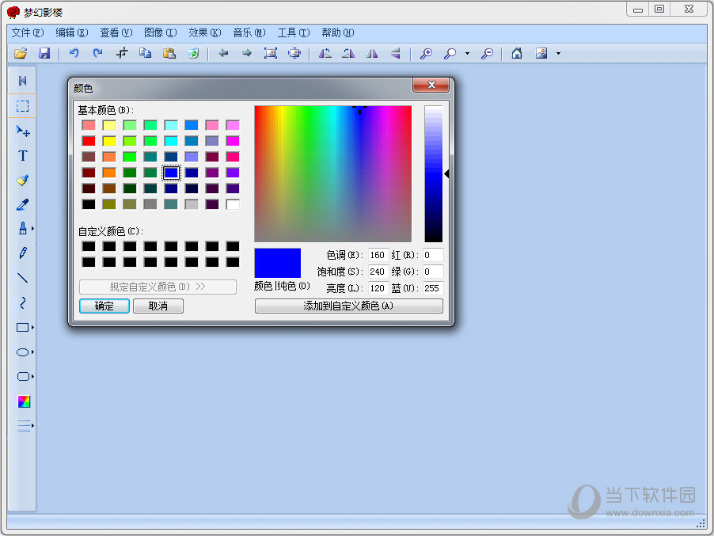Go to previous image with left arrow

pyautogui.click(x=223, y=53)
